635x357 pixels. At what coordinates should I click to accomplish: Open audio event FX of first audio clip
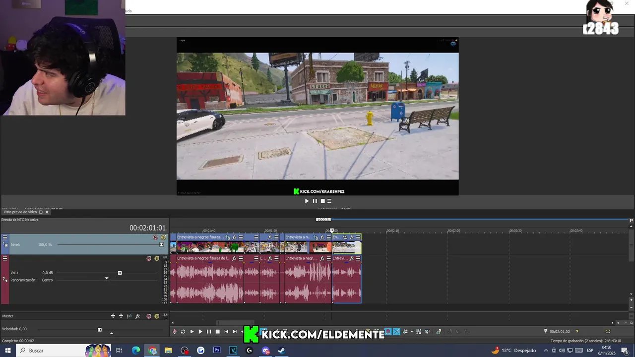point(234,258)
